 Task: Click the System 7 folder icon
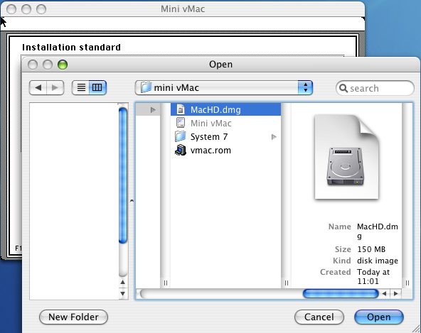(181, 136)
